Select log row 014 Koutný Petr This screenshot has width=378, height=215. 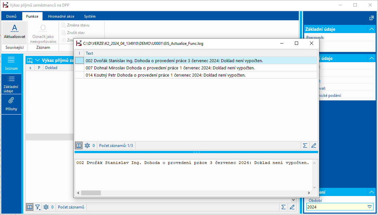(196, 75)
